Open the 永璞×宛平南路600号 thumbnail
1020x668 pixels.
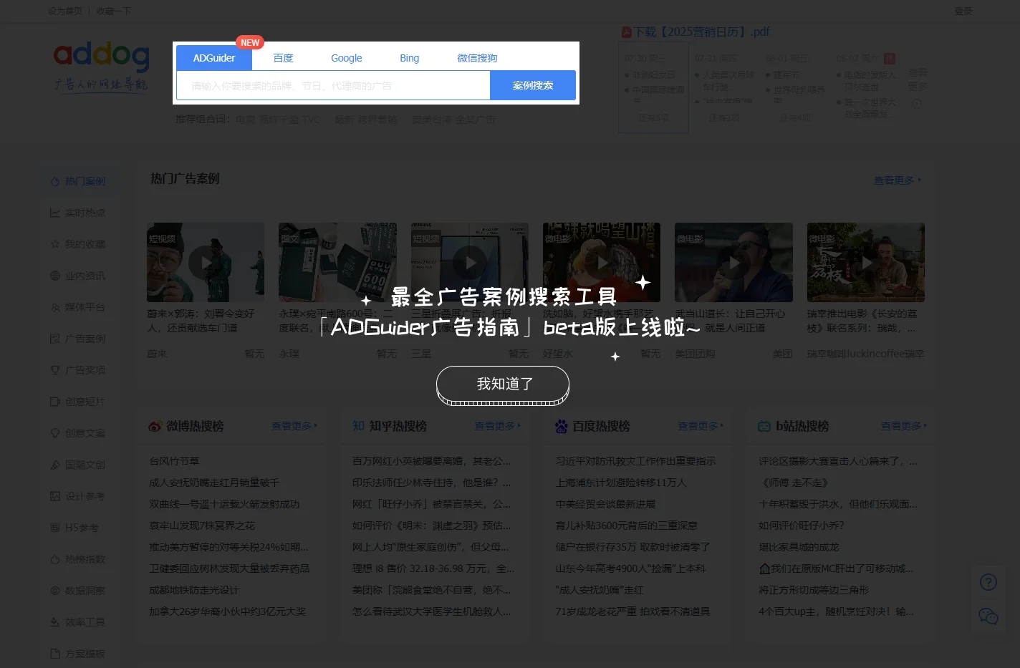click(x=337, y=262)
